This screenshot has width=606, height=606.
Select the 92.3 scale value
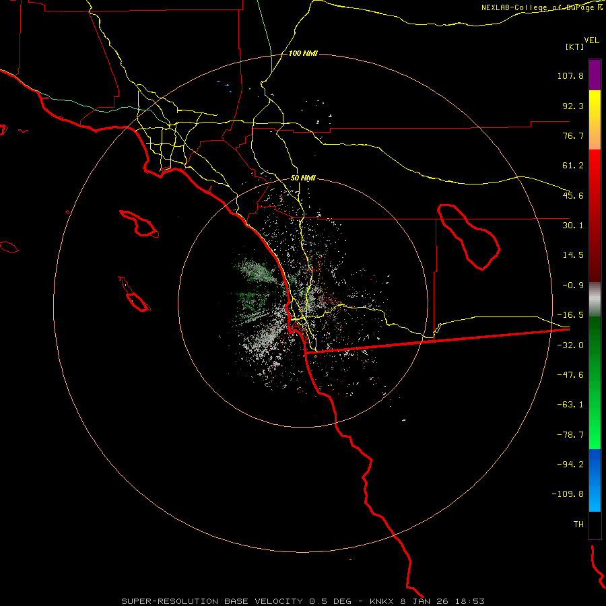pyautogui.click(x=573, y=106)
